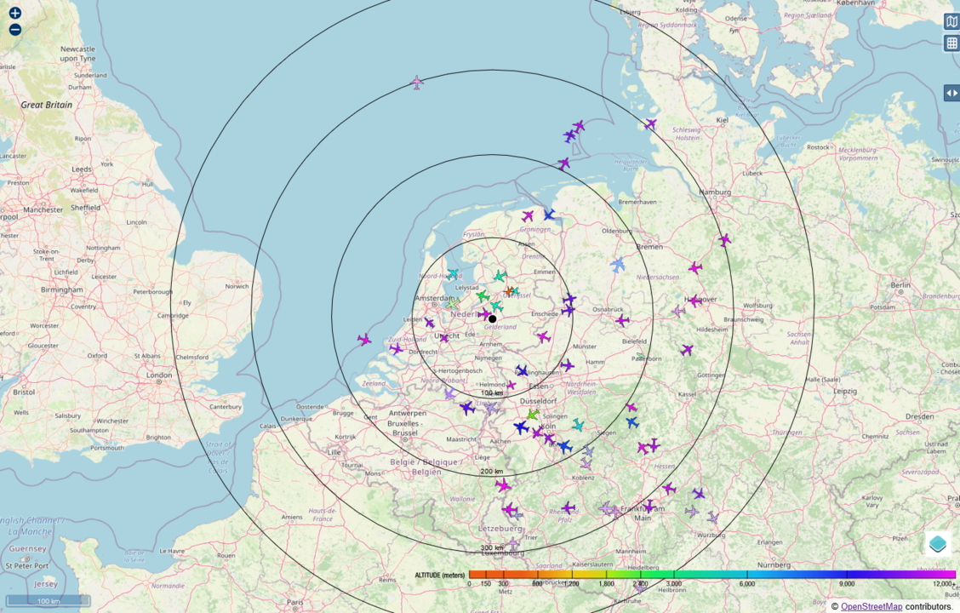
Task: Click the purple aircraft west of Kiel
Action: tap(650, 124)
